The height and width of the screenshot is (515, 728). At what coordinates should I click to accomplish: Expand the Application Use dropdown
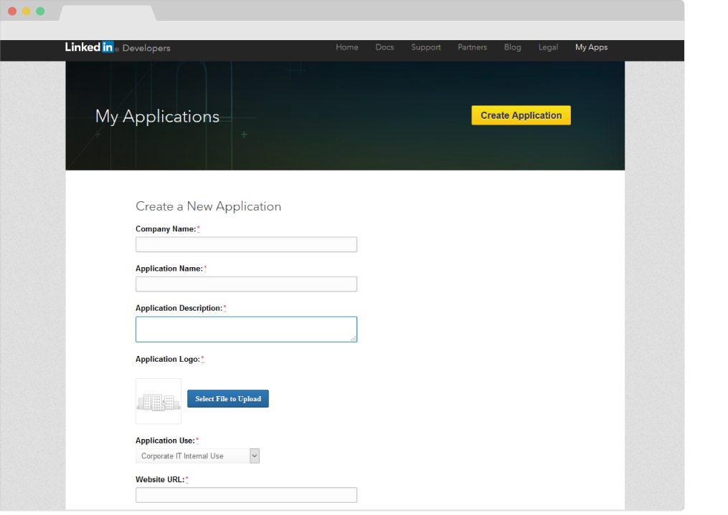[197, 456]
